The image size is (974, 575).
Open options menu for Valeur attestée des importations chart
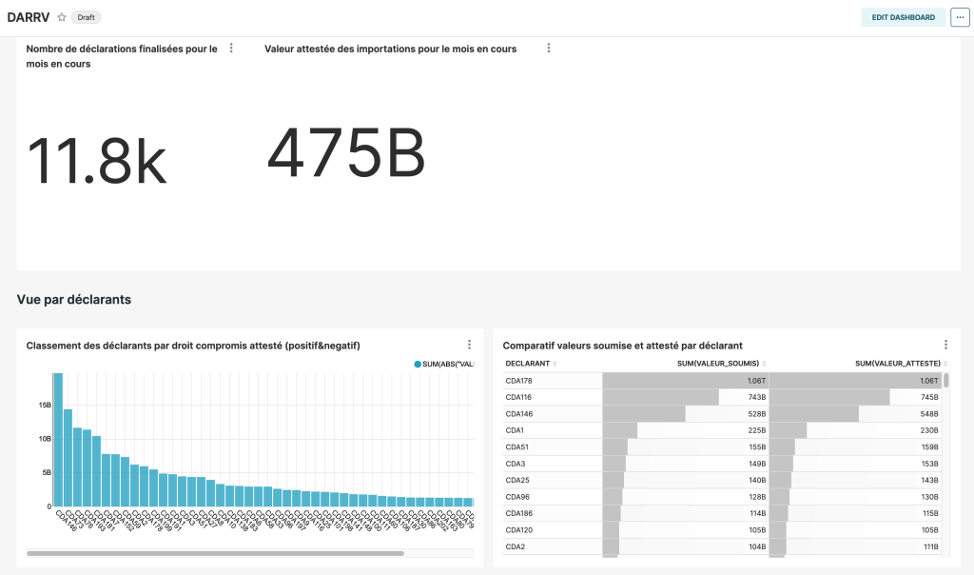tap(549, 48)
